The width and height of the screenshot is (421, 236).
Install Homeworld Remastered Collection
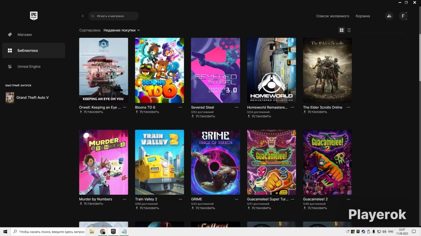click(x=259, y=116)
